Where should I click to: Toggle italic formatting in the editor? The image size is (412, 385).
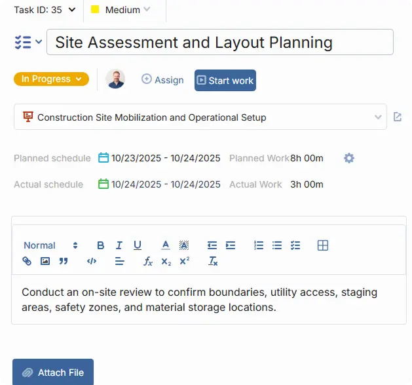click(x=119, y=245)
